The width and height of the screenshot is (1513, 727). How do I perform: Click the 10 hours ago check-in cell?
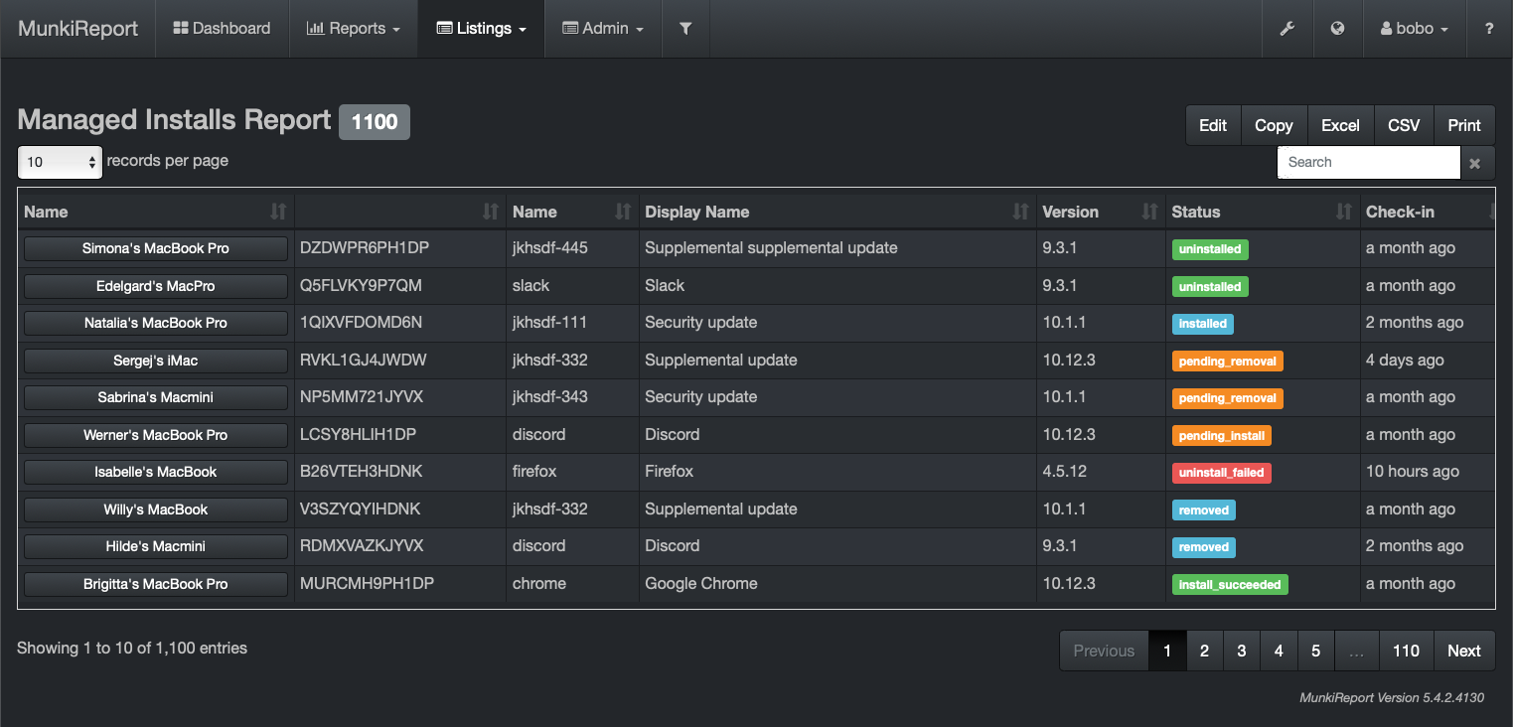point(1427,472)
